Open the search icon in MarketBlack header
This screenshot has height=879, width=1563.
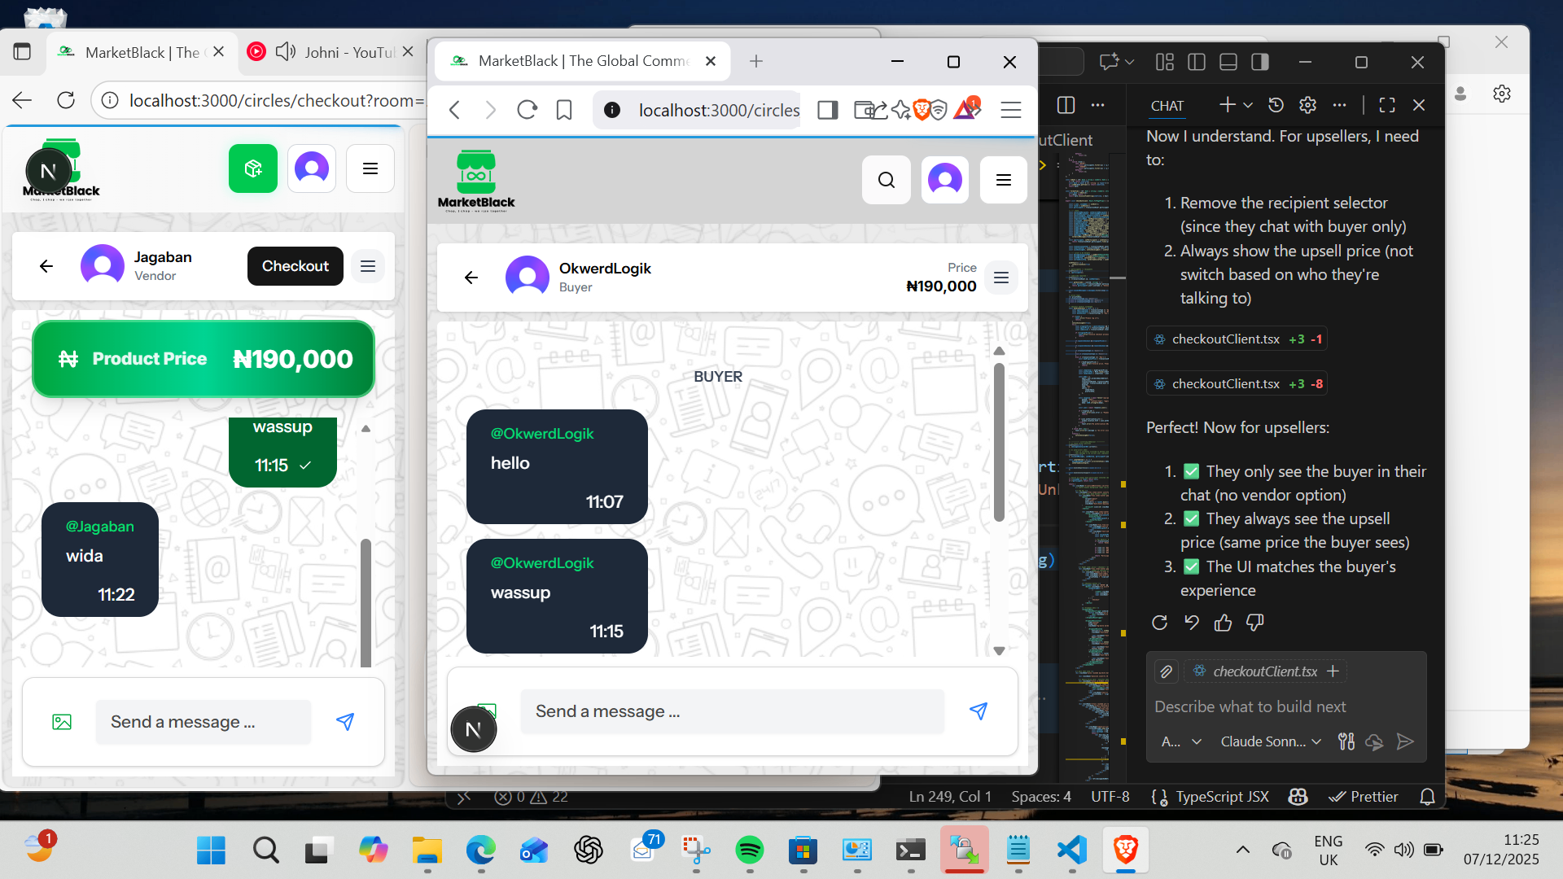tap(887, 180)
